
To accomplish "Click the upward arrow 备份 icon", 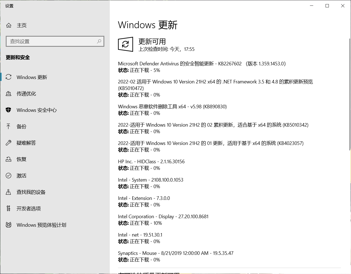I will pyautogui.click(x=8, y=126).
